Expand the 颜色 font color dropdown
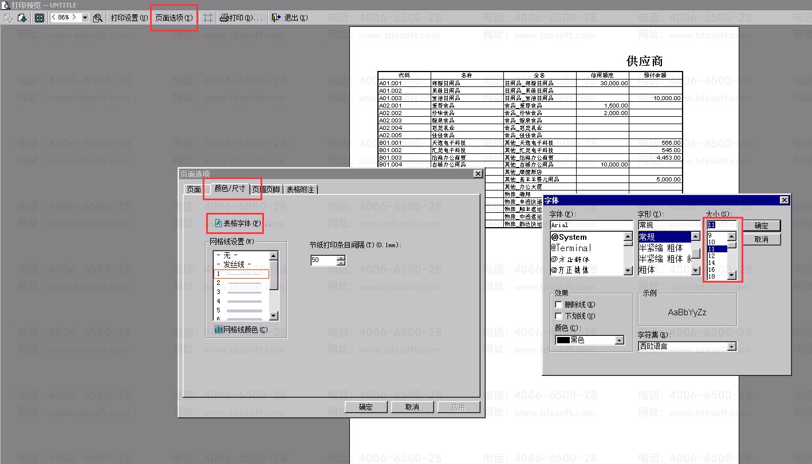 point(619,340)
